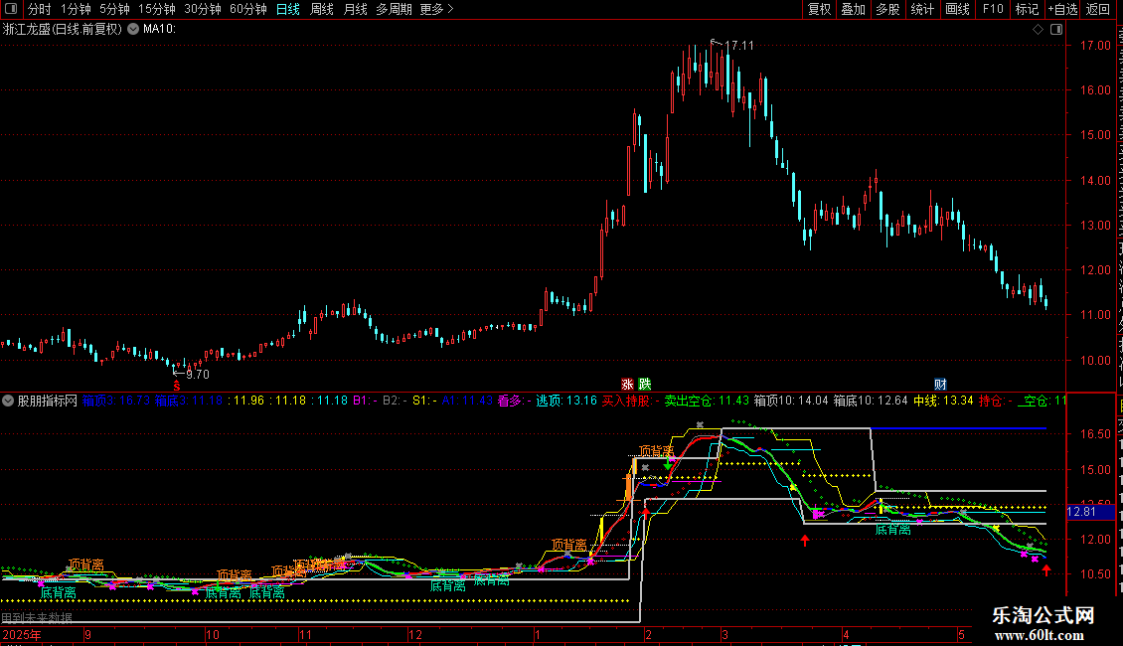Open the dropdown beside 浙江龙盛 stock name
Screen dimensions: 1123x646
[133, 30]
